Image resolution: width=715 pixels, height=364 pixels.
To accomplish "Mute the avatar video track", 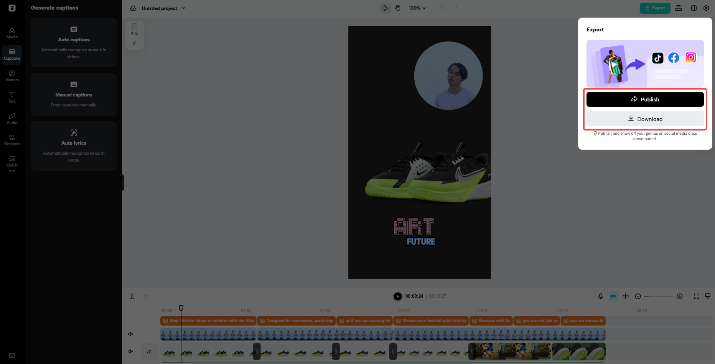I will pyautogui.click(x=130, y=334).
